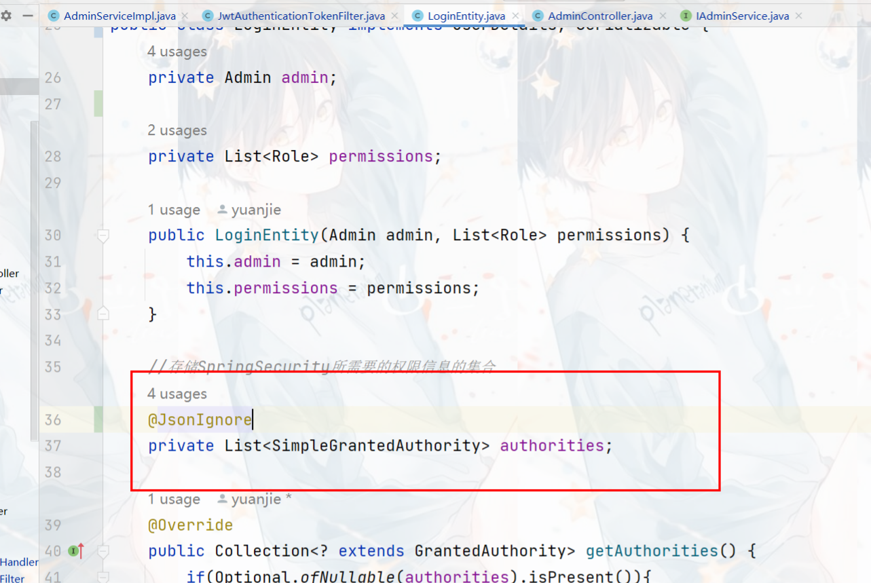Click the authorities field name on line 37
871x583 pixels.
pyautogui.click(x=552, y=446)
